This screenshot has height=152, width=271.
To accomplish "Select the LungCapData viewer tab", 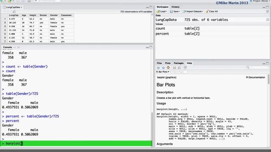I will point(13,7).
